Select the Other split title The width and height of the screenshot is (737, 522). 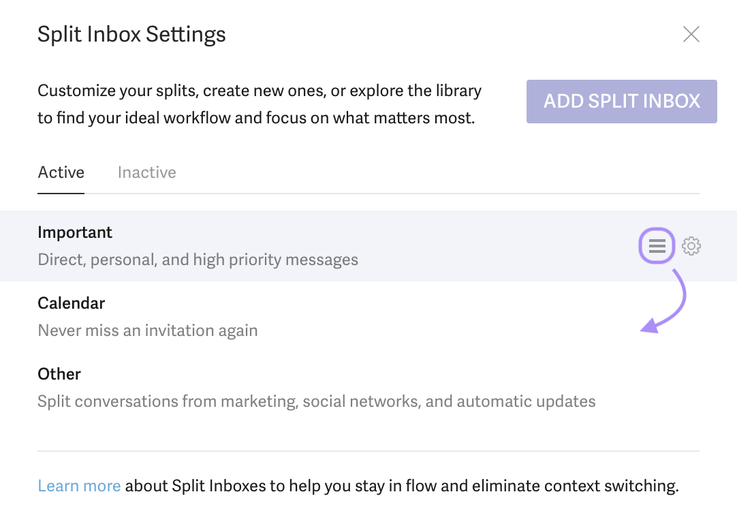[x=59, y=374]
